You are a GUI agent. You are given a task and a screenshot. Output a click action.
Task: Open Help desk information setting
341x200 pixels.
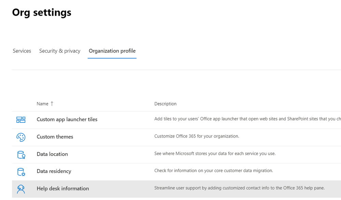click(63, 189)
